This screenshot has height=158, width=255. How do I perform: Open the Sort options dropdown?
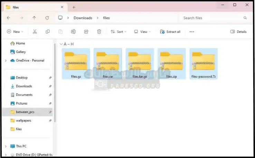tap(119, 32)
